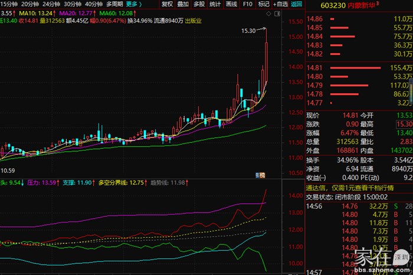Open the 多周期 multi-period view
Viewport: 413px width, 275px height.
click(114, 4)
